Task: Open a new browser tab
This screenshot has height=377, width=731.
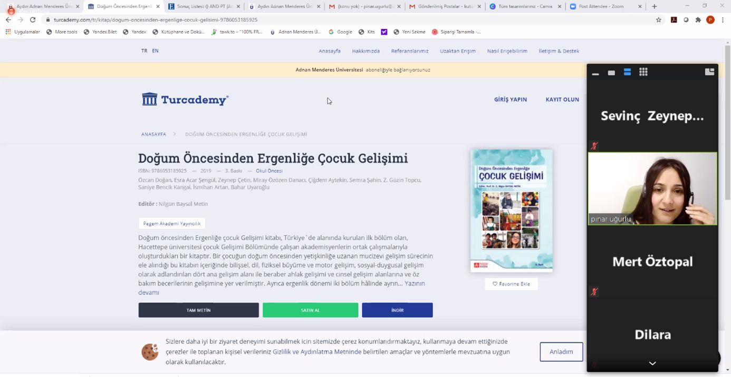Action: point(654,6)
